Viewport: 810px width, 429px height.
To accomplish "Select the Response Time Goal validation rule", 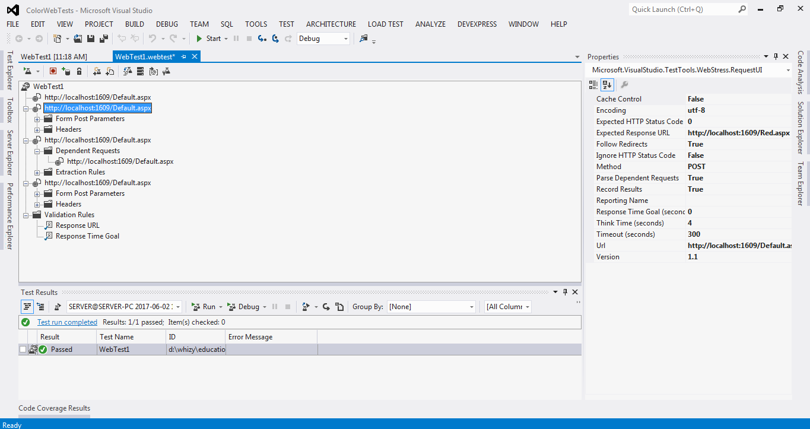I will pos(87,236).
